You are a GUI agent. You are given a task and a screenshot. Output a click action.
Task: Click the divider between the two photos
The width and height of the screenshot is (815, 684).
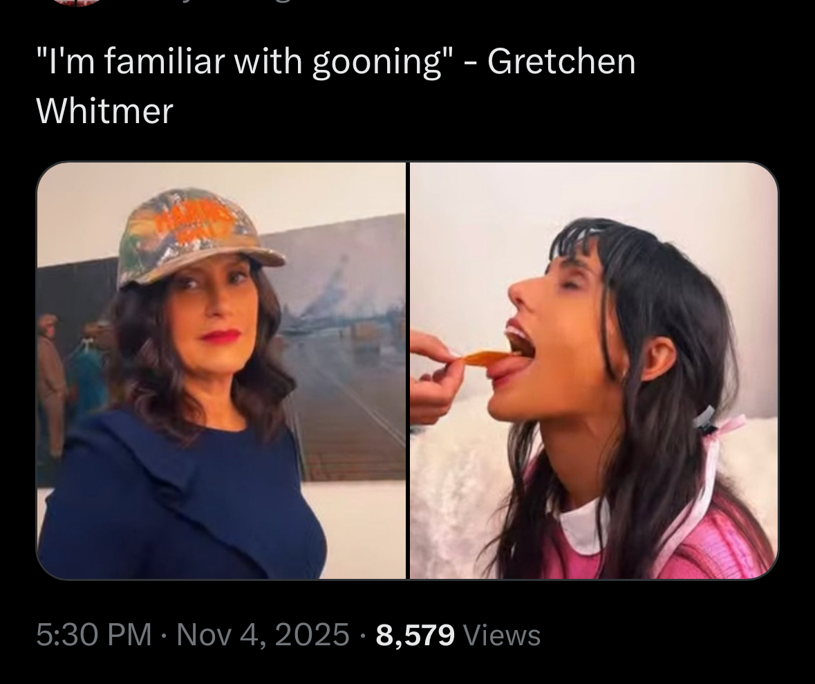[408, 370]
